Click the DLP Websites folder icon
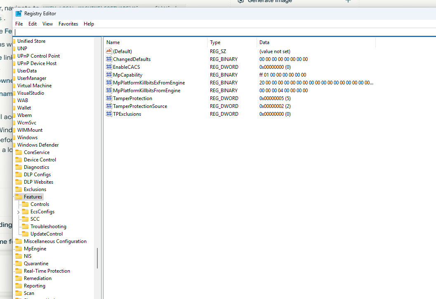Viewport: 436px width, 299px height. [19, 182]
